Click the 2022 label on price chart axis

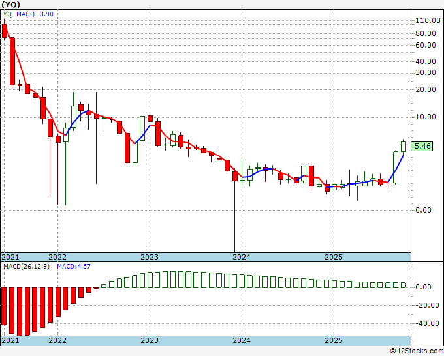(57, 257)
